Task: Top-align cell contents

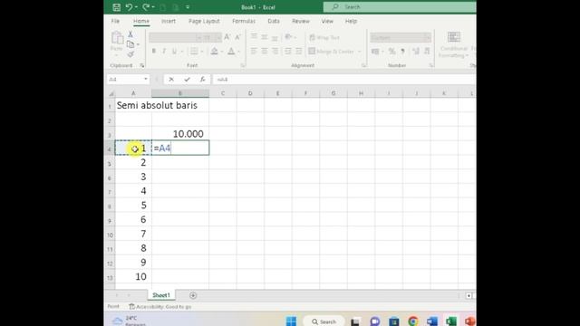Action: [254, 37]
